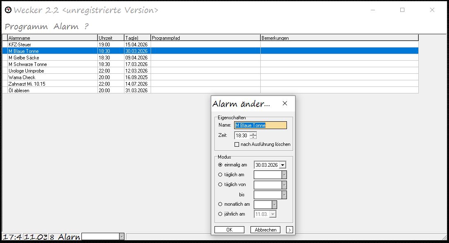
Task: Enable 'nach Ausführung löschen' checkbox
Action: [x=237, y=144]
